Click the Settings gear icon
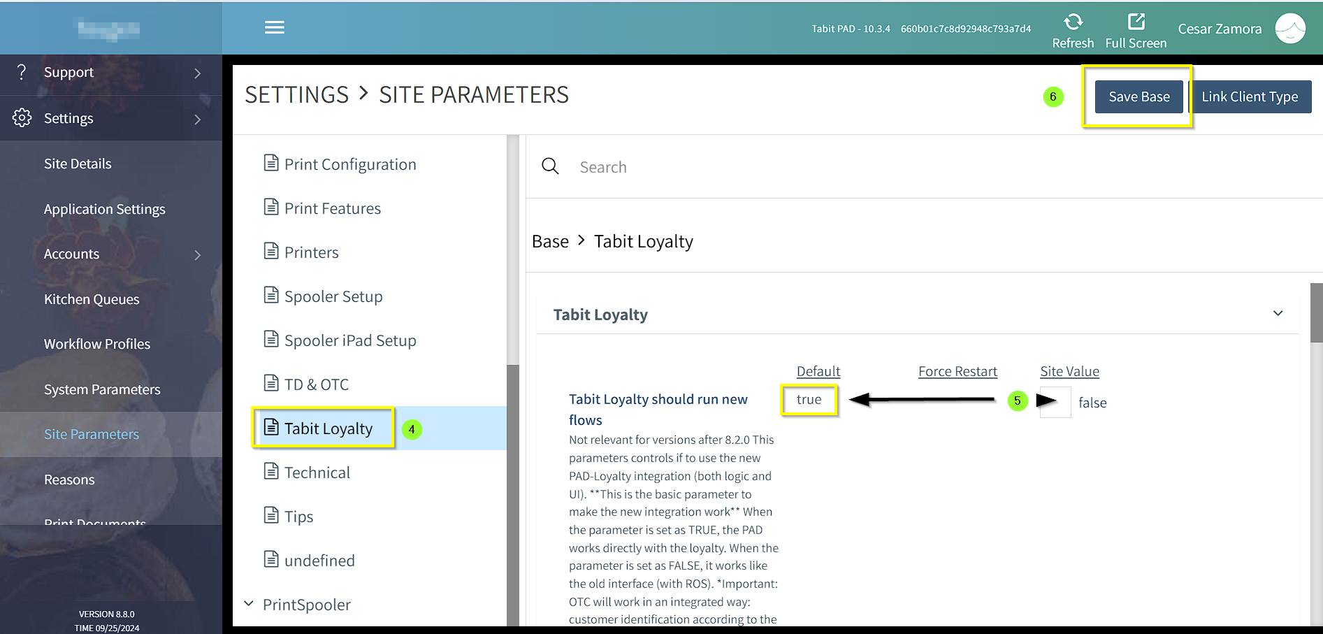Viewport: 1323px width, 634px height. coord(22,118)
